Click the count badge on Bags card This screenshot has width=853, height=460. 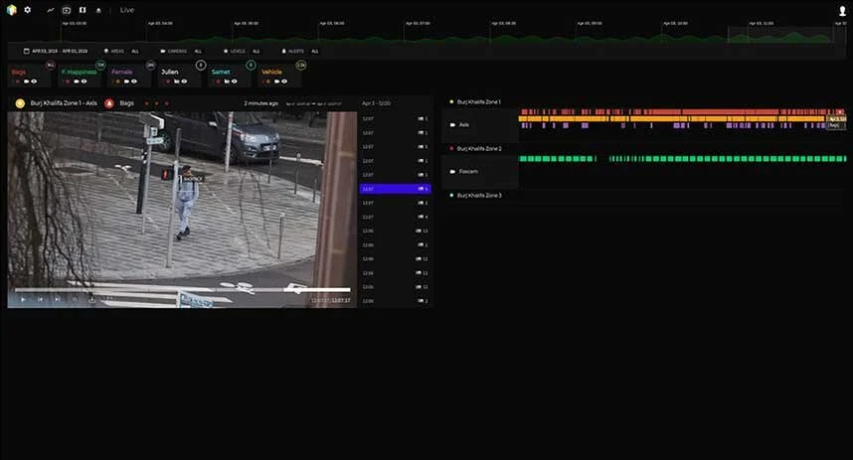pyautogui.click(x=50, y=66)
